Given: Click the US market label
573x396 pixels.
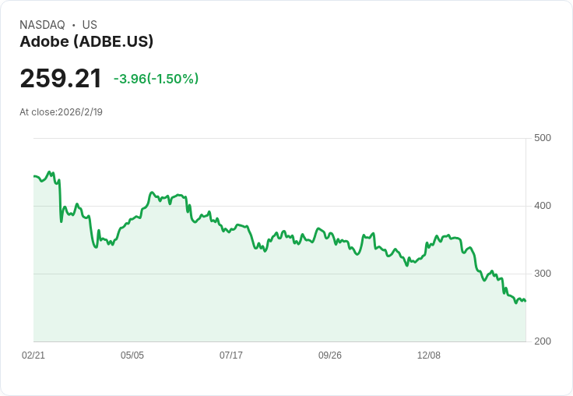Looking at the screenshot, I should (90, 25).
